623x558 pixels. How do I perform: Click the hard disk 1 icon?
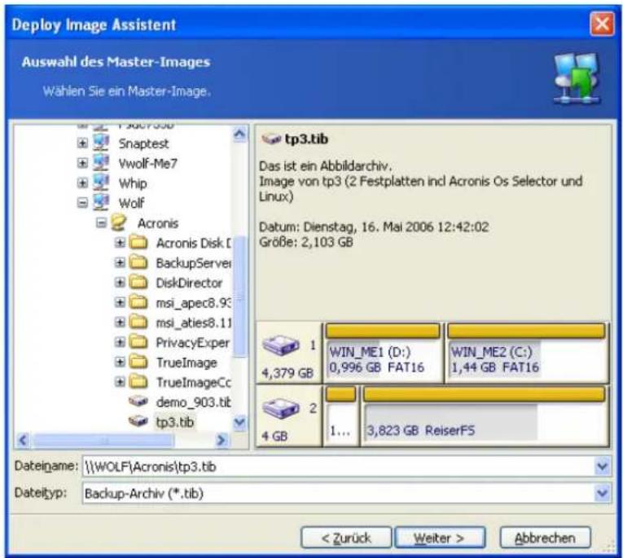click(281, 345)
